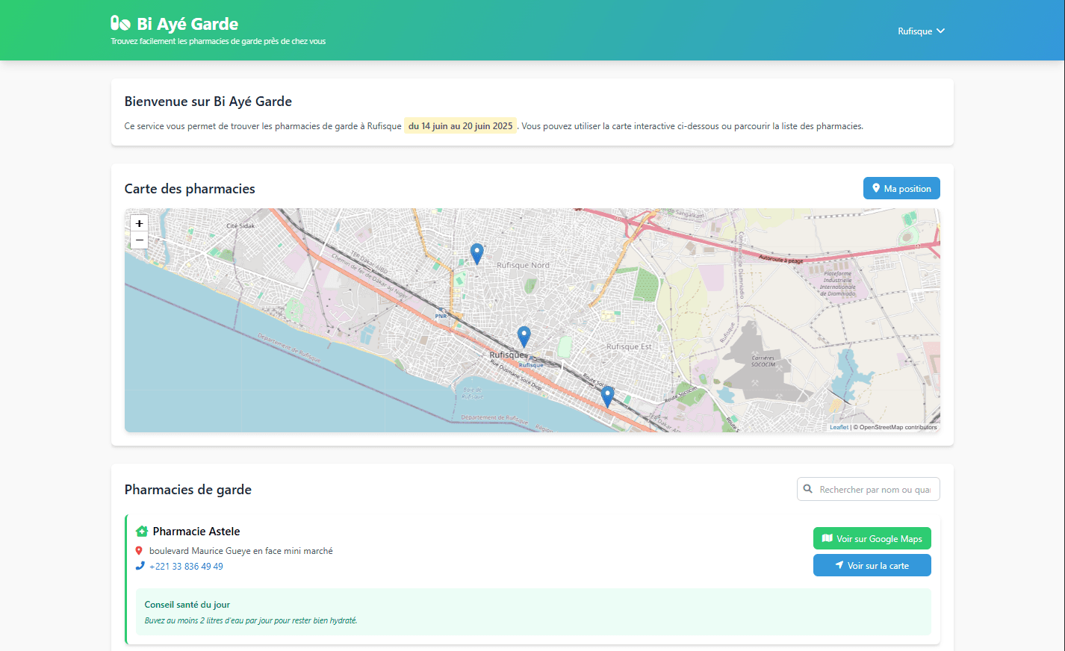Open Pharmacie Astele in Google Maps
This screenshot has height=651, width=1065.
point(872,539)
